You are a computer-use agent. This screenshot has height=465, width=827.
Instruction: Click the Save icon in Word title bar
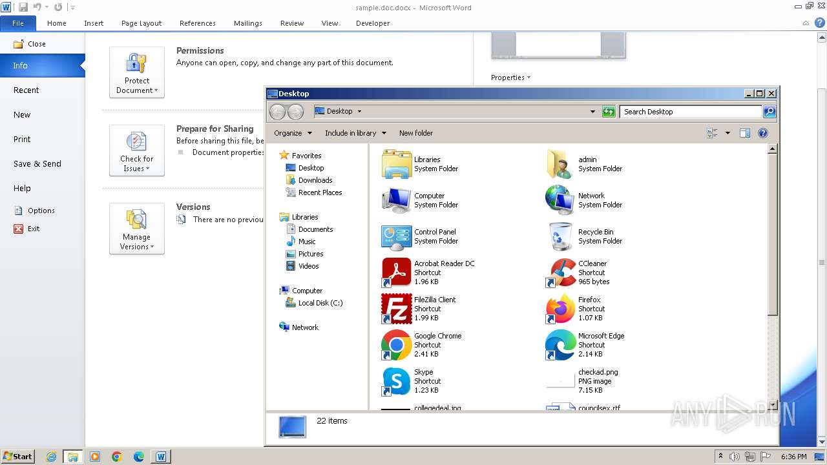pyautogui.click(x=23, y=7)
